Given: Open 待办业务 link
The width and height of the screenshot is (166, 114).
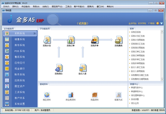Looking at the screenshot, I should [x=135, y=103].
